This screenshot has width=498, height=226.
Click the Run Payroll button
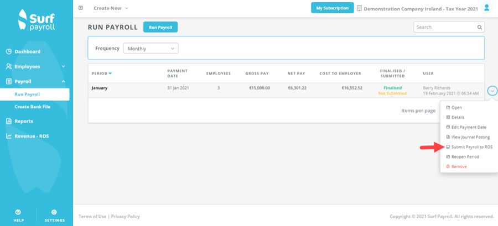[x=160, y=27]
